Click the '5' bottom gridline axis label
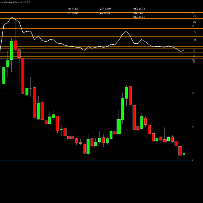Viewport: 203px width, 203px height. [x=192, y=160]
